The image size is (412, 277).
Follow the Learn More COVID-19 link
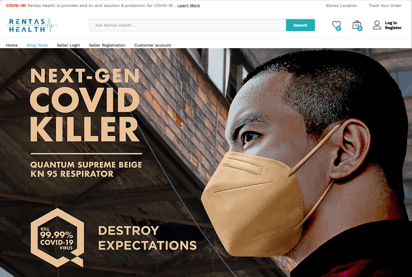click(189, 5)
